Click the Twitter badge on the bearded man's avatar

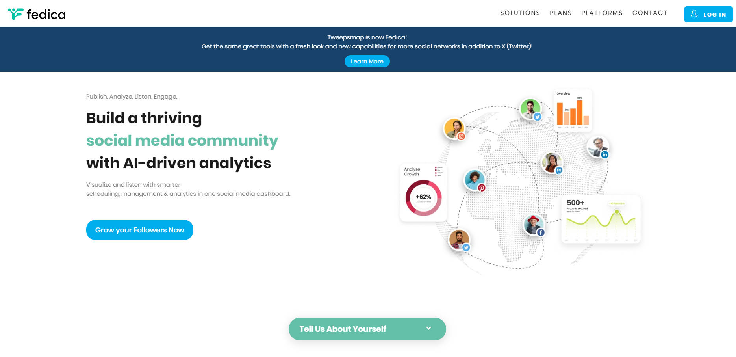[466, 247]
